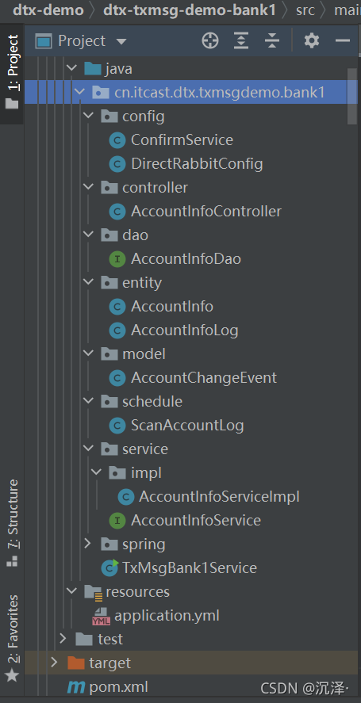Expand the spring package
Viewport: 361px width, 703px height.
pyautogui.click(x=88, y=544)
